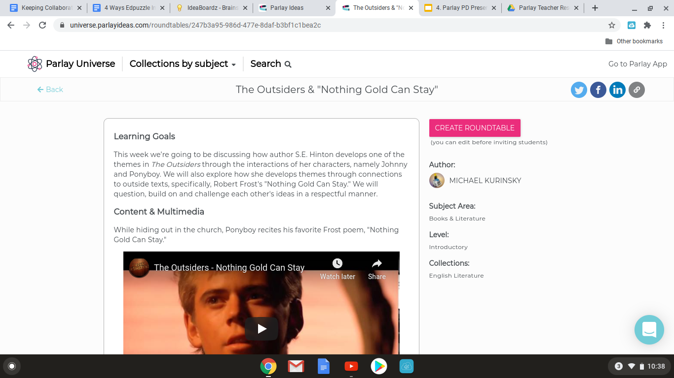Open a new browser tab
Image resolution: width=674 pixels, height=378 pixels.
(595, 8)
